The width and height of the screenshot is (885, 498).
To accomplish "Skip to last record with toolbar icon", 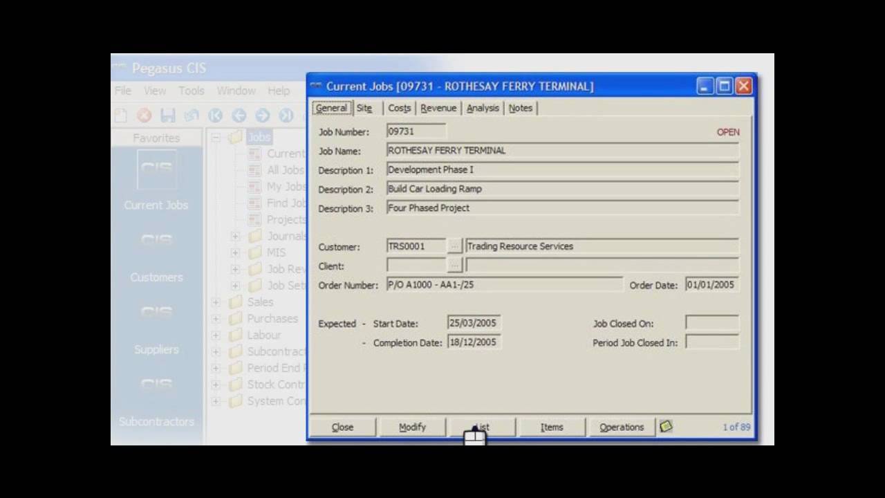I will pos(286,116).
